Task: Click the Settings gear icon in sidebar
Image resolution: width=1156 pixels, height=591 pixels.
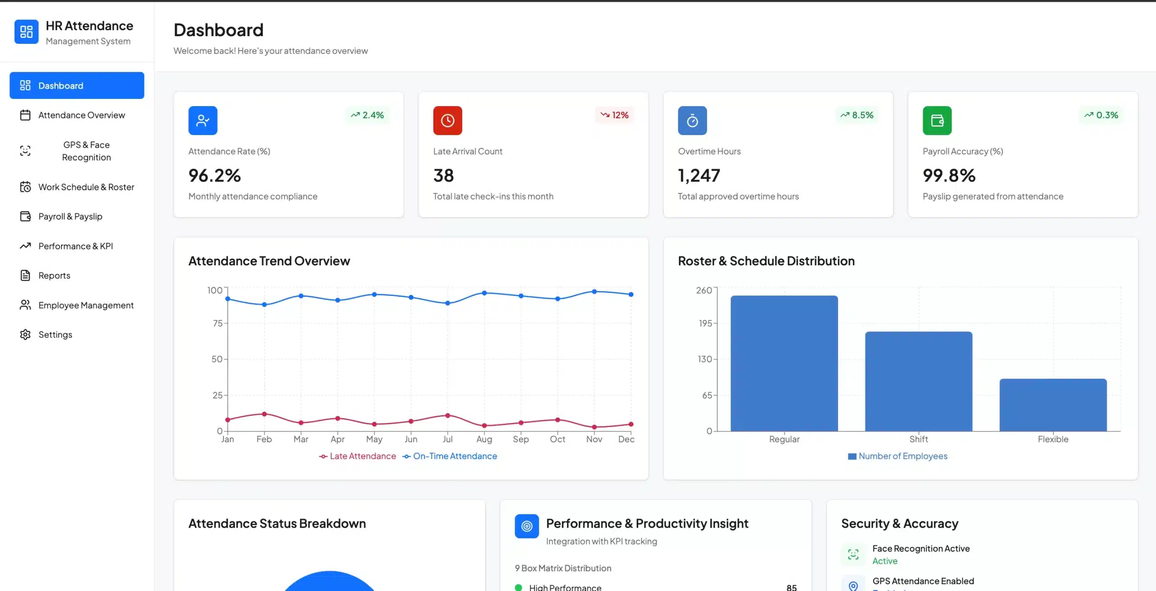Action: [x=25, y=334]
